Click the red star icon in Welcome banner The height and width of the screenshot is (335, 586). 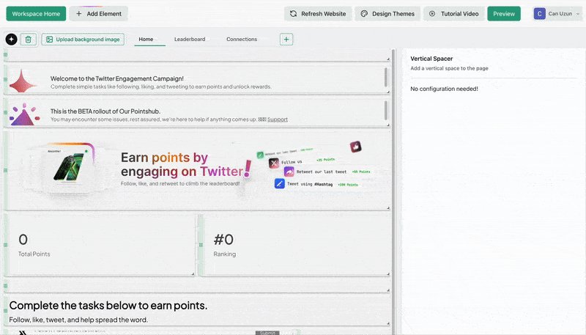[x=23, y=81]
